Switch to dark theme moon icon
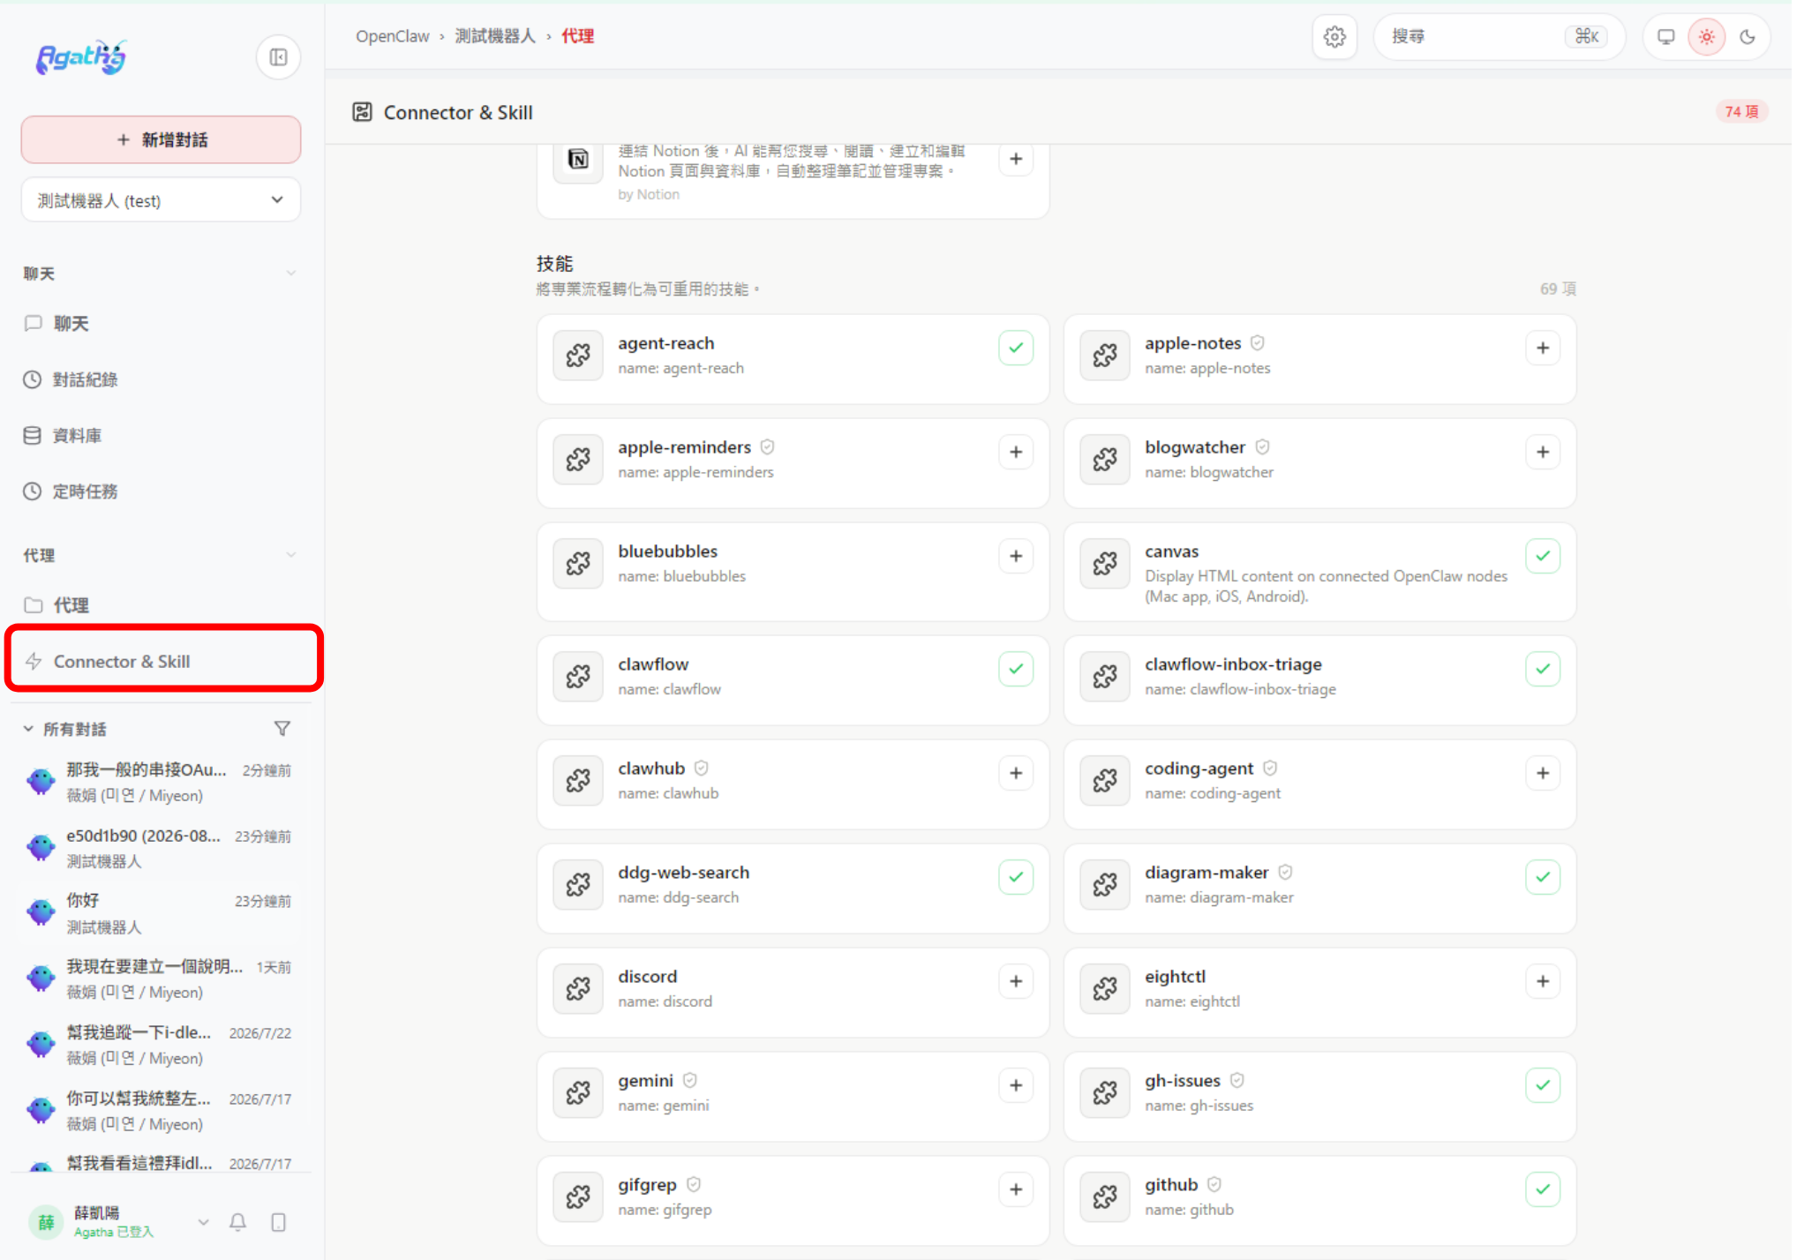 (1748, 36)
